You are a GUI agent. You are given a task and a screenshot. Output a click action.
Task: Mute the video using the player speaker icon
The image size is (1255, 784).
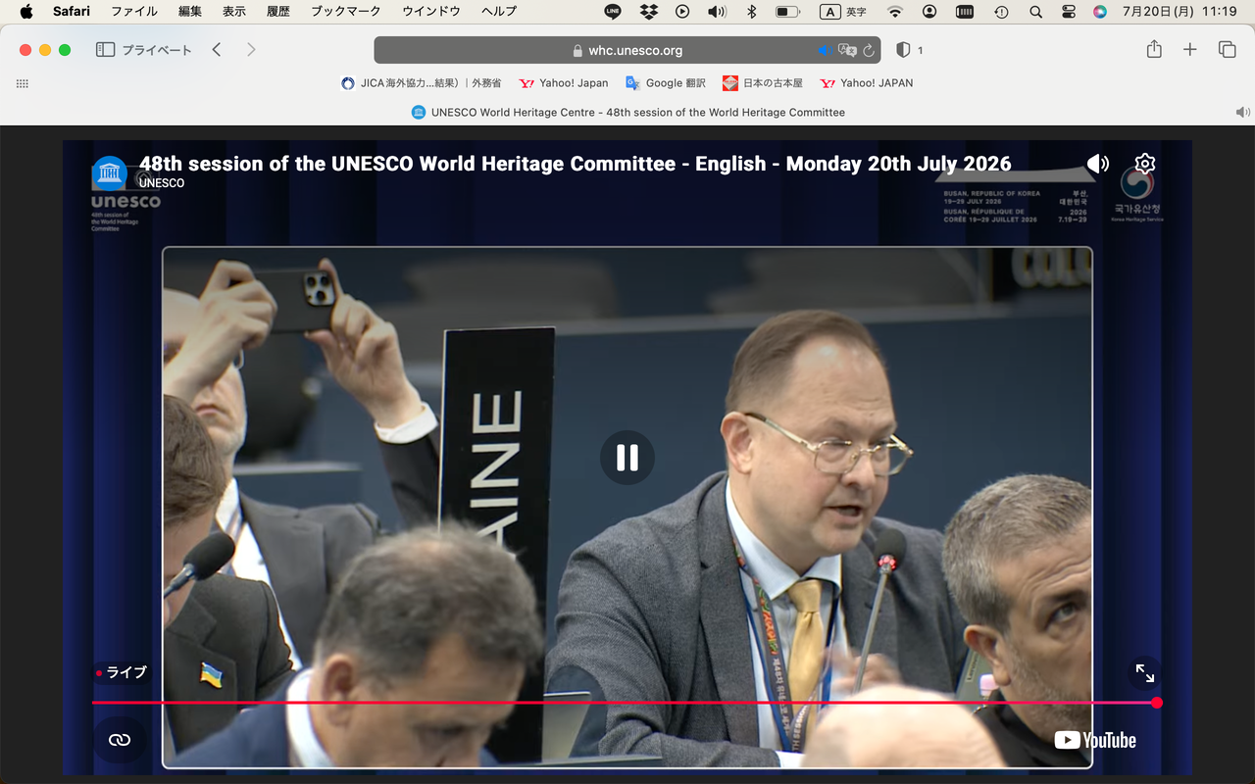1098,164
